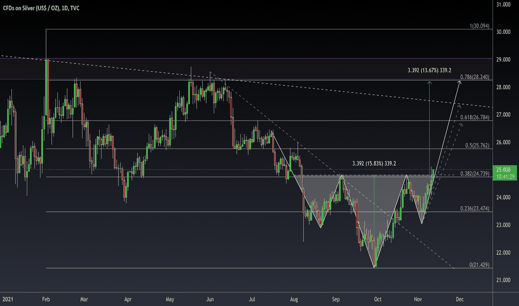Click the Jun label on time axis
519x306 pixels.
coord(210,299)
